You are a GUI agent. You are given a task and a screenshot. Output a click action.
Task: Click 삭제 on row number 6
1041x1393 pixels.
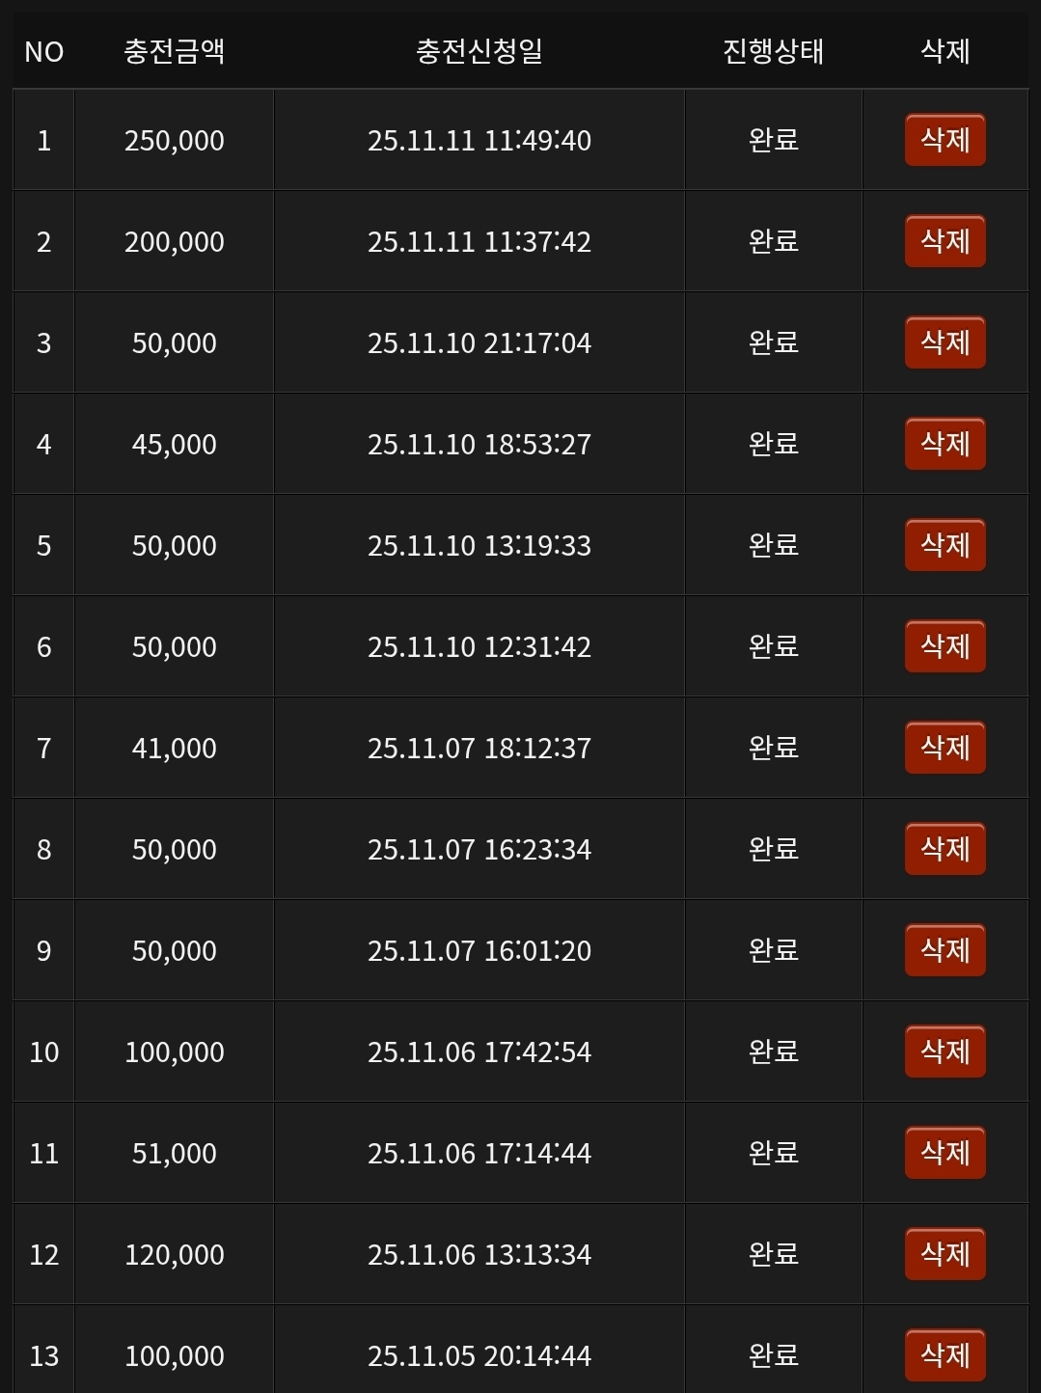pyautogui.click(x=945, y=646)
